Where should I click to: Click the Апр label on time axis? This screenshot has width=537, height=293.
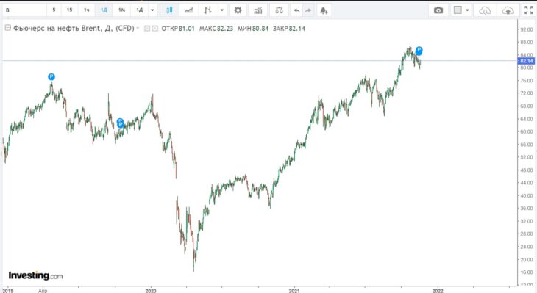(x=43, y=291)
